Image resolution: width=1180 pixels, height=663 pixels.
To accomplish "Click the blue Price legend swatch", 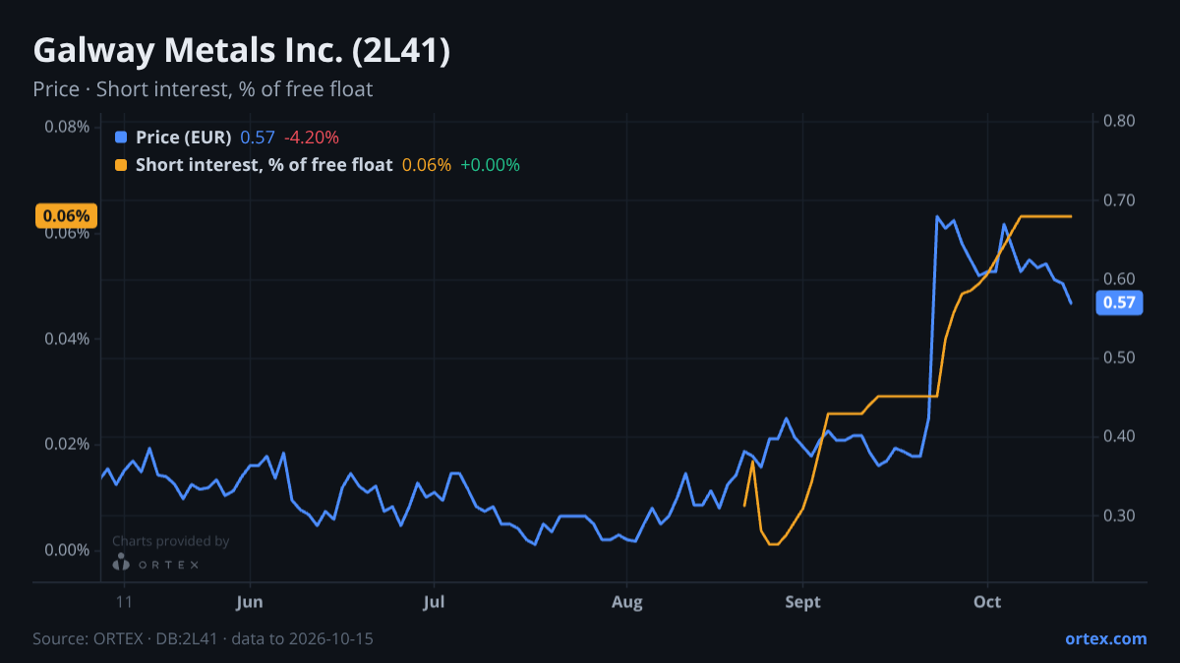I will (x=121, y=138).
